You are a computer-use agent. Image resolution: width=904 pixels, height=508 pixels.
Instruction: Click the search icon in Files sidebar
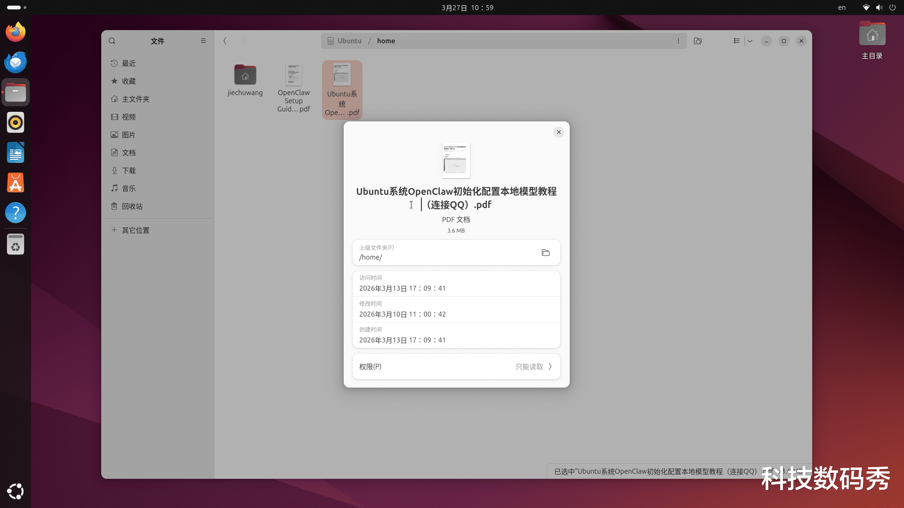[x=112, y=41]
